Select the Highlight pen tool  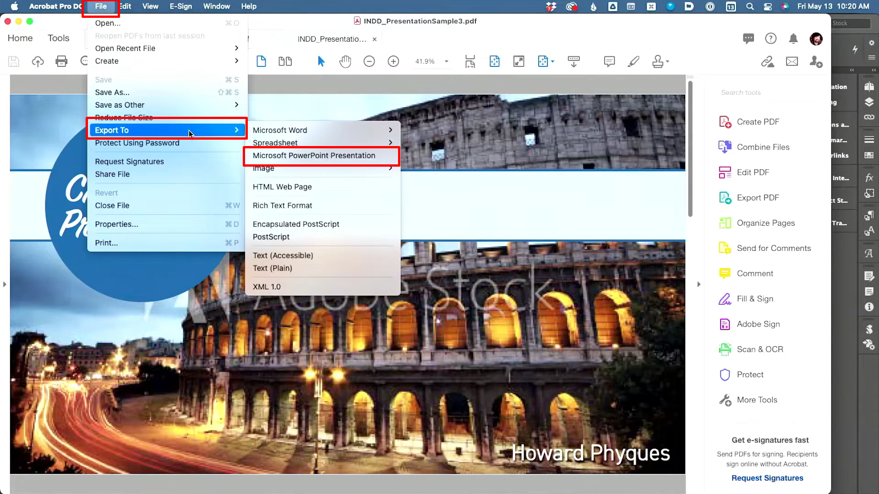[x=633, y=61]
